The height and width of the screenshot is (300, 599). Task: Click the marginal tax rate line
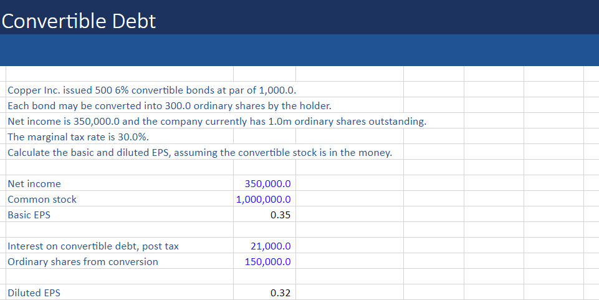pyautogui.click(x=79, y=137)
